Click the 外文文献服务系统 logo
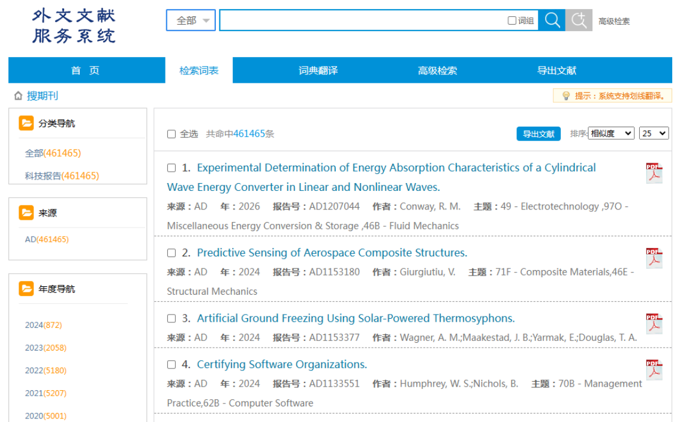This screenshot has height=422, width=680. [74, 26]
